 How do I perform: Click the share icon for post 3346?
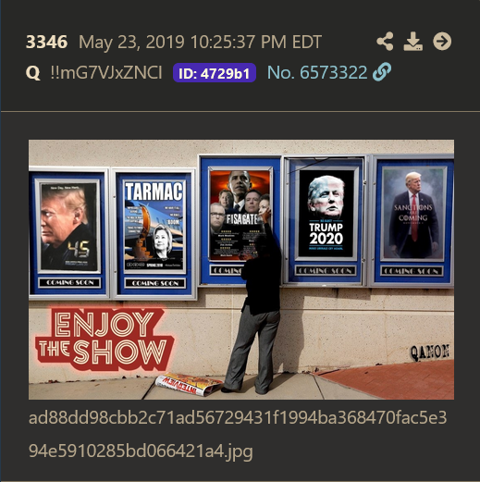[x=385, y=42]
